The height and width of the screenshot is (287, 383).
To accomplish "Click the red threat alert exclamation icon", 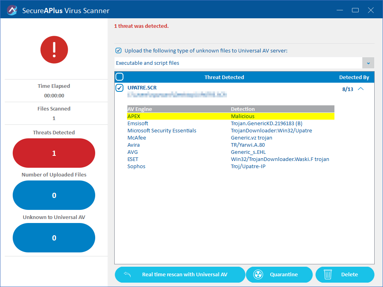I will [x=54, y=50].
